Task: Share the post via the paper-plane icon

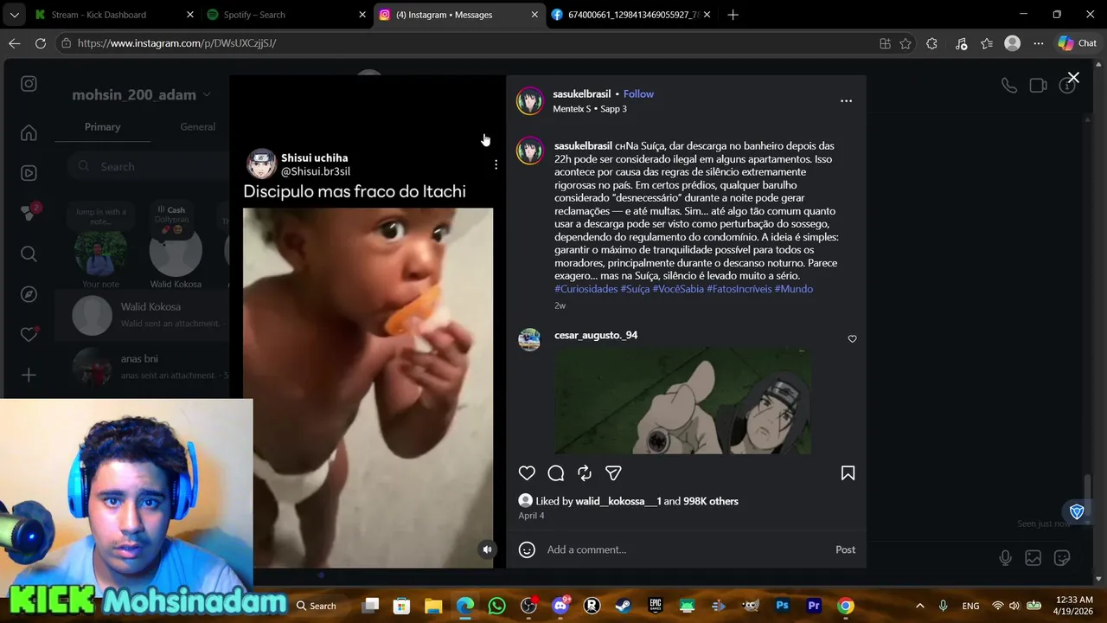Action: click(613, 473)
